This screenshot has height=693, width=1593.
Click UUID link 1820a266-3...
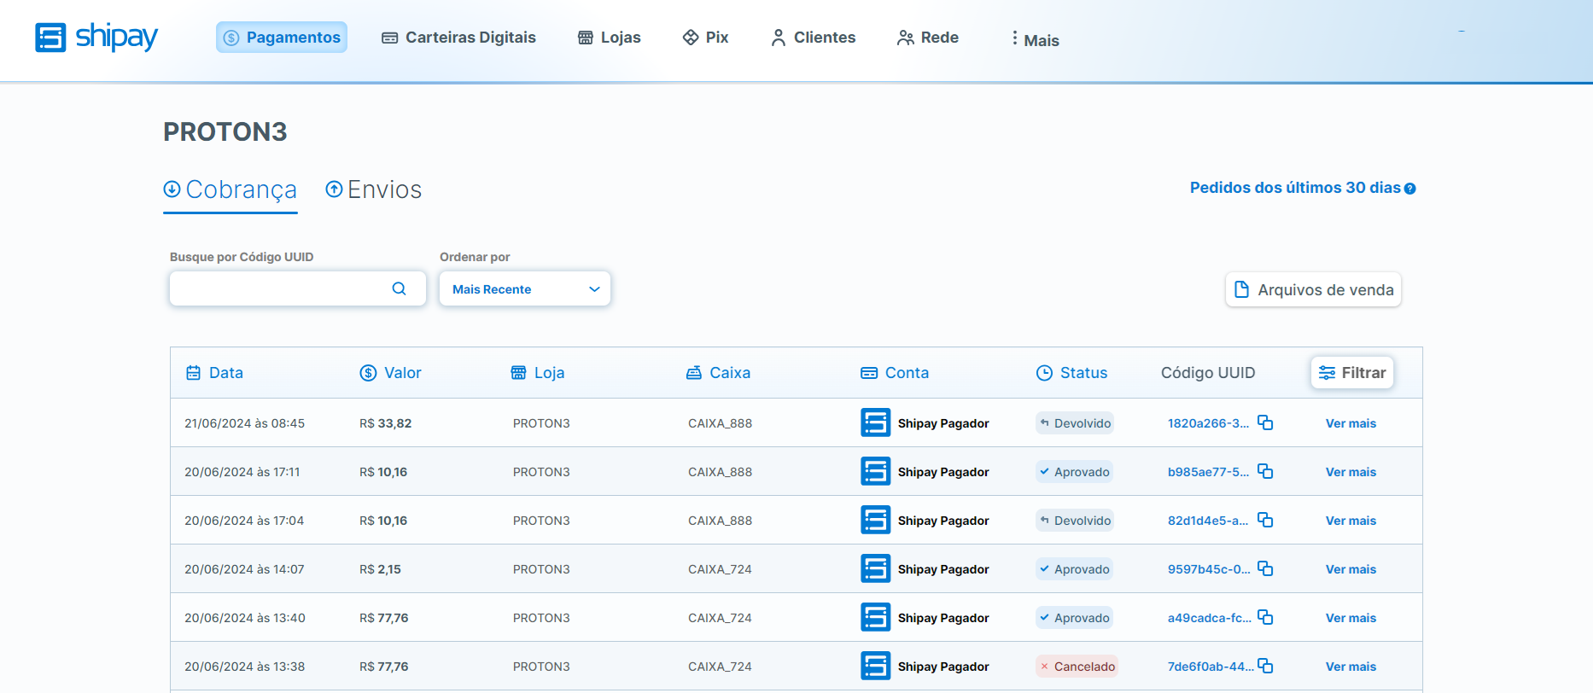1208,423
